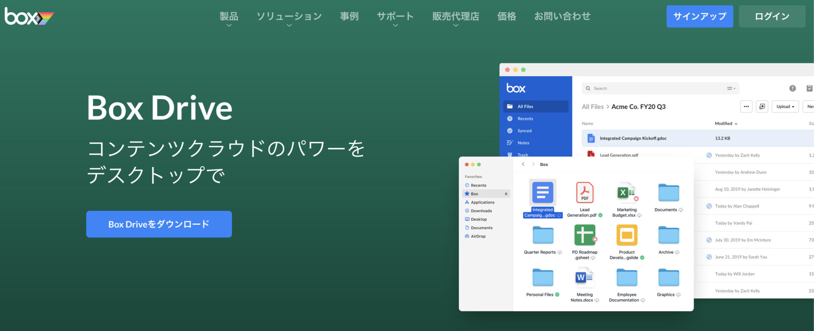Click the eject icon beside Box
This screenshot has width=814, height=331.
(x=506, y=194)
